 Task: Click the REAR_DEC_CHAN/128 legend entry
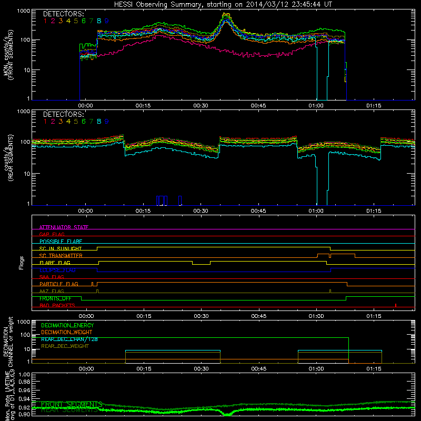tap(69, 339)
